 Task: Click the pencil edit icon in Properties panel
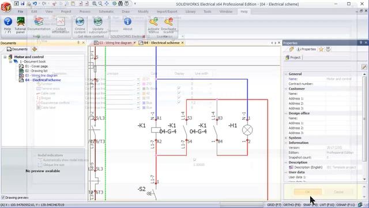tap(364, 67)
